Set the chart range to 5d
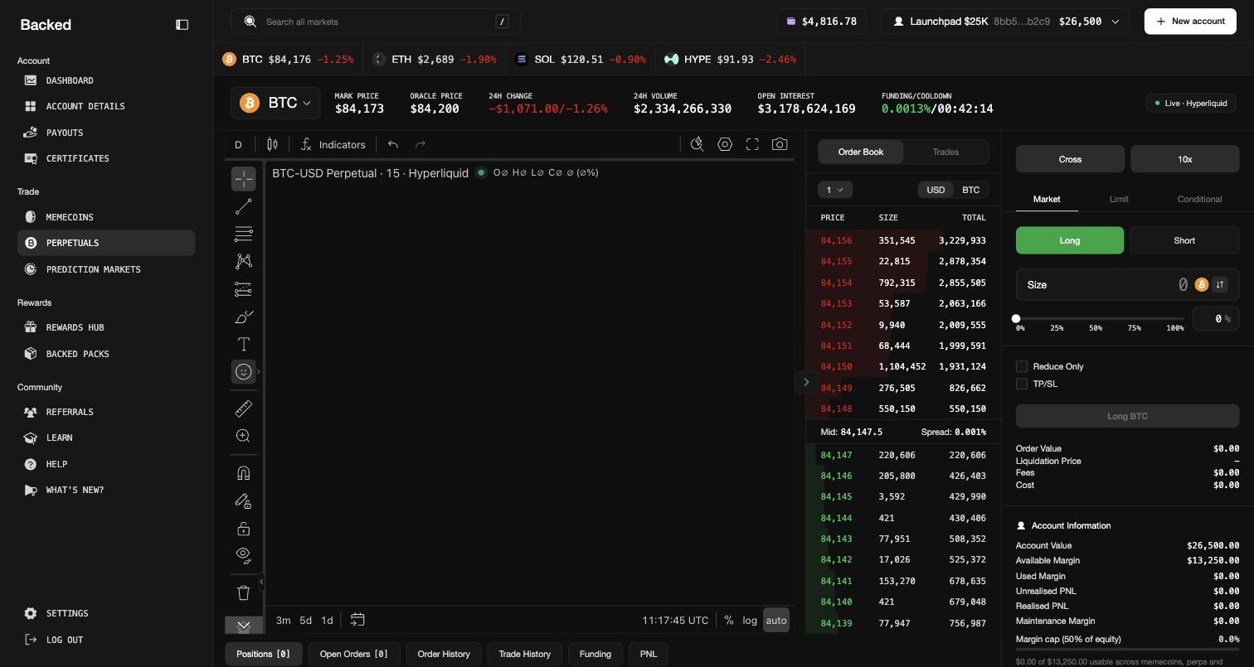1254x667 pixels. tap(305, 620)
